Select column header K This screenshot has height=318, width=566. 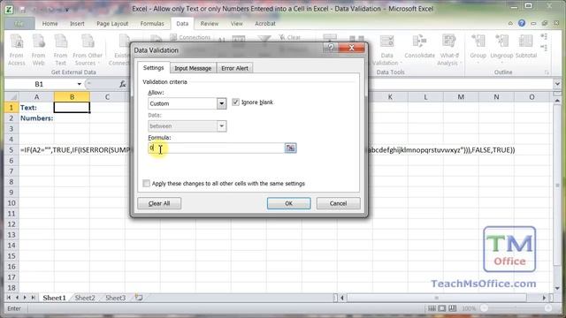(390, 97)
